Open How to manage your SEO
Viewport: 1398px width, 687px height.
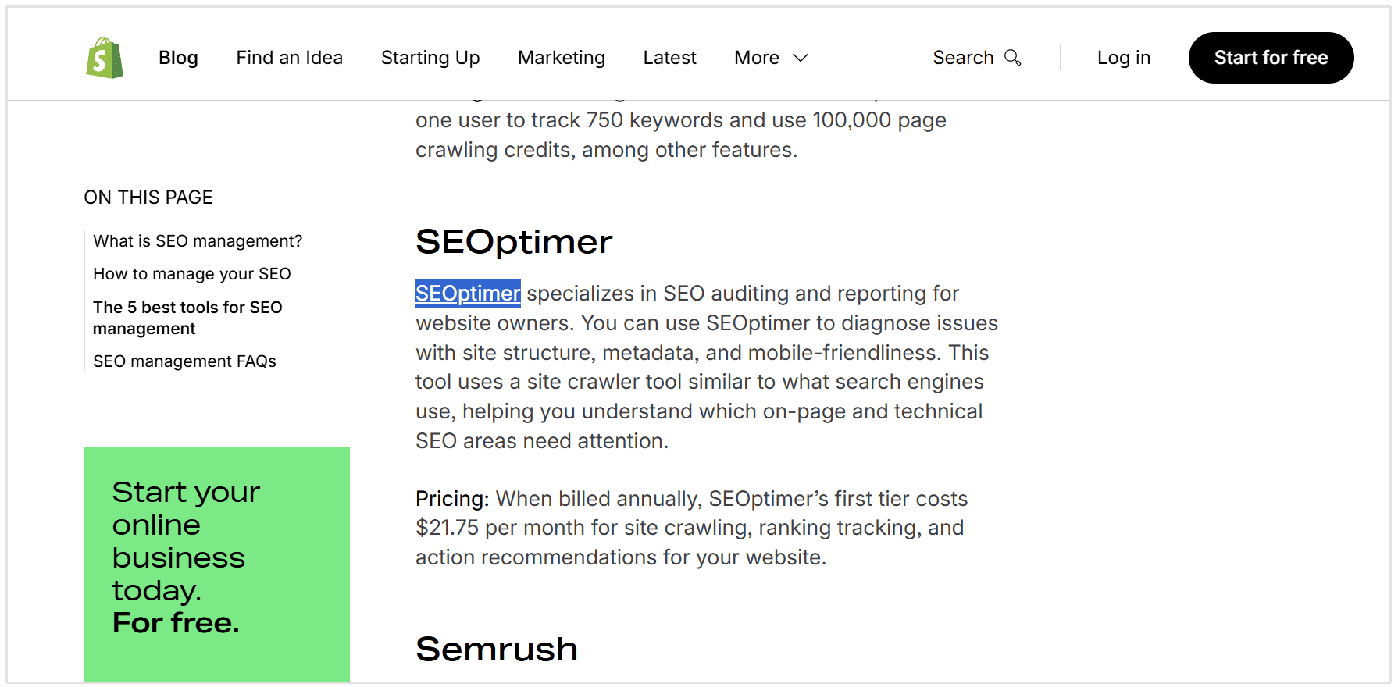191,274
